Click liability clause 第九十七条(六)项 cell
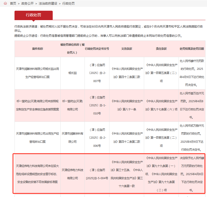The width and height of the screenshot is (207, 197). [x=161, y=105]
